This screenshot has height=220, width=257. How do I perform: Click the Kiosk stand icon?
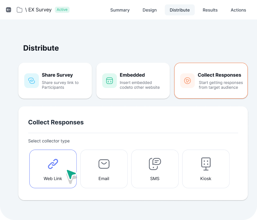click(206, 164)
